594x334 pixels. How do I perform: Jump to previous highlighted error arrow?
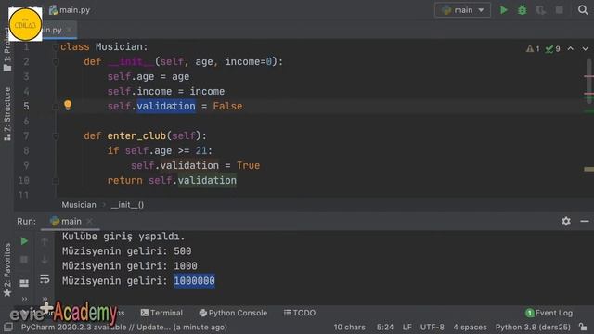pyautogui.click(x=571, y=48)
